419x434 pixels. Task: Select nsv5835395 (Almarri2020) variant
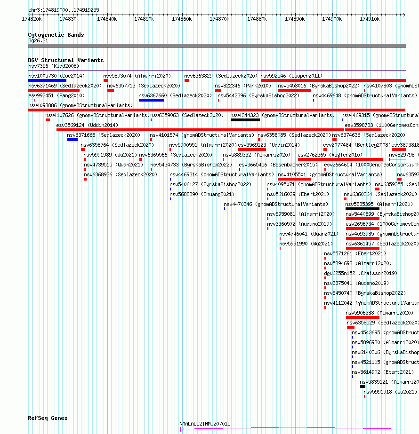(x=379, y=204)
